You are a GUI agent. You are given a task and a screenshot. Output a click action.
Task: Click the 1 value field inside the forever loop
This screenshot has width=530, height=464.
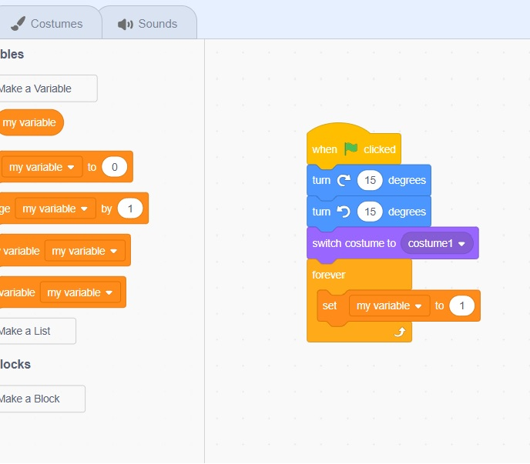coord(462,305)
